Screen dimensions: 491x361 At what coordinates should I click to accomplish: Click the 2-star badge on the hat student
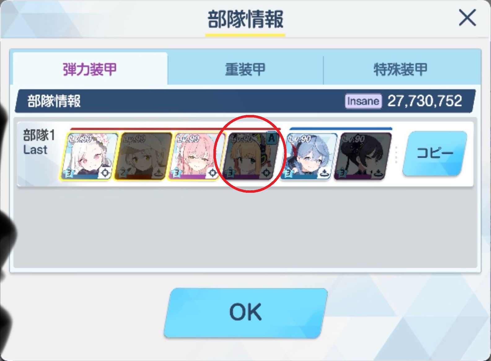tap(123, 173)
